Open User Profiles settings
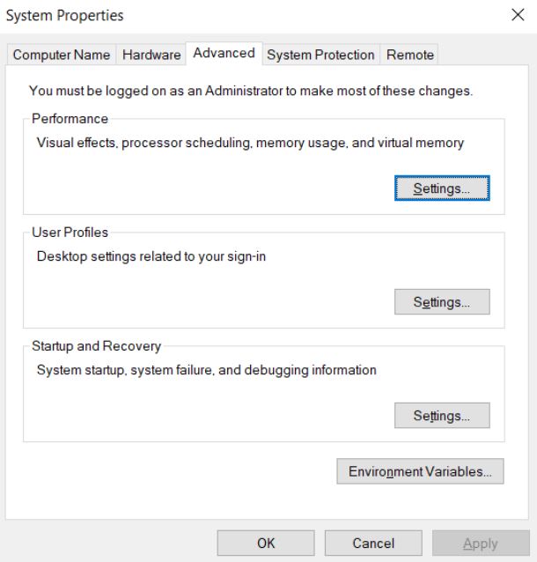Viewport: 537px width, 562px height. 441,302
